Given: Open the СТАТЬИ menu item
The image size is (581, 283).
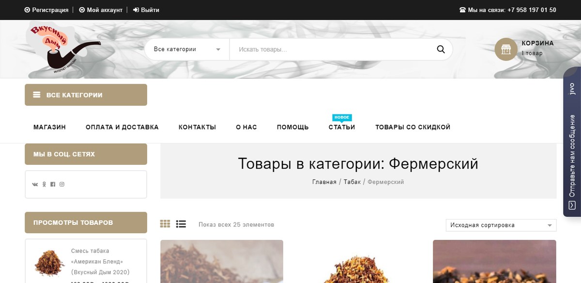Looking at the screenshot, I should pyautogui.click(x=342, y=127).
